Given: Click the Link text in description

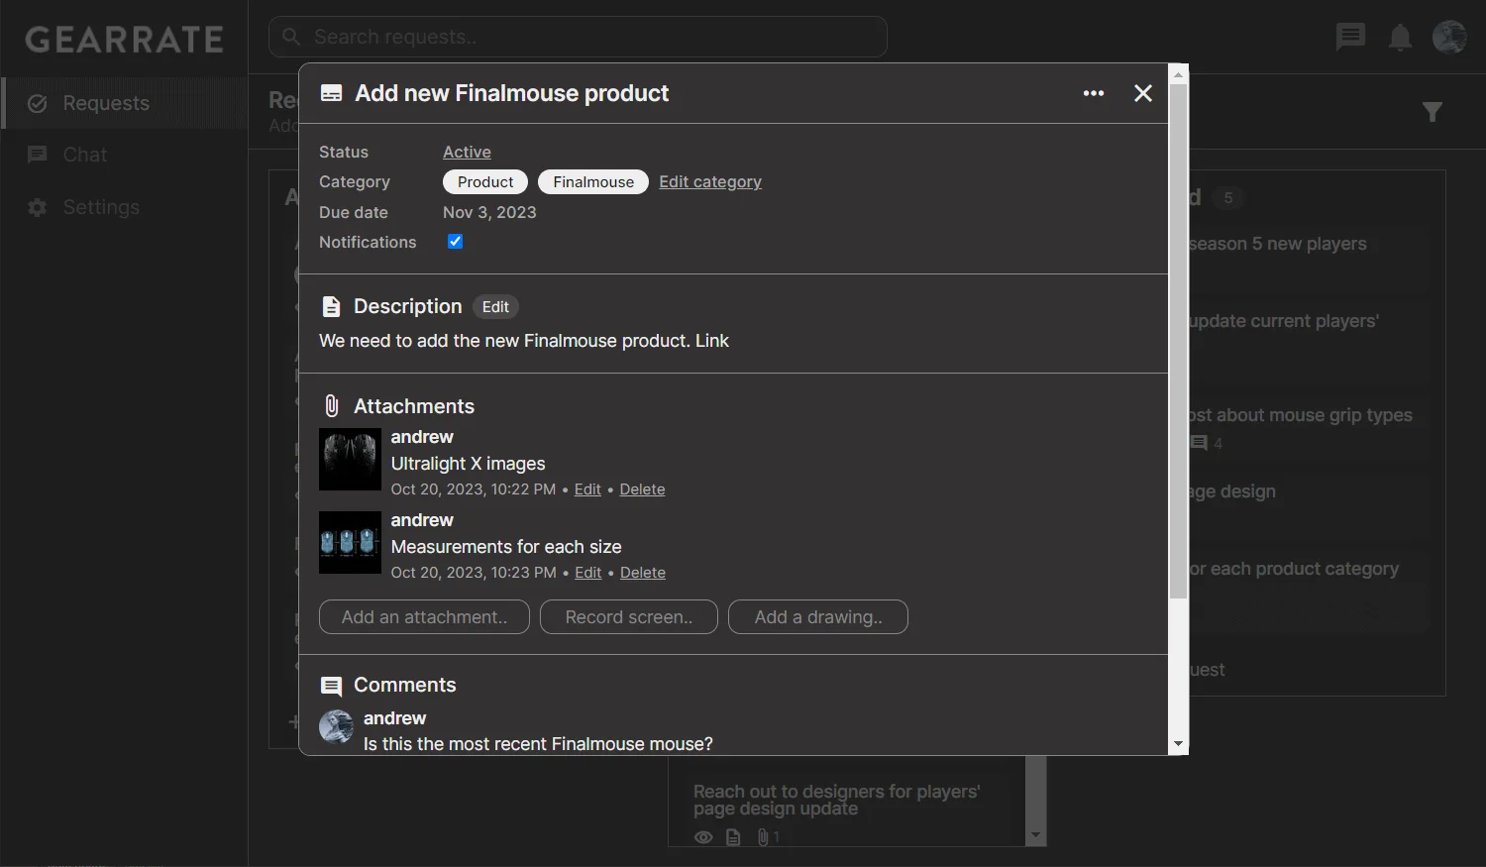Looking at the screenshot, I should tap(711, 341).
